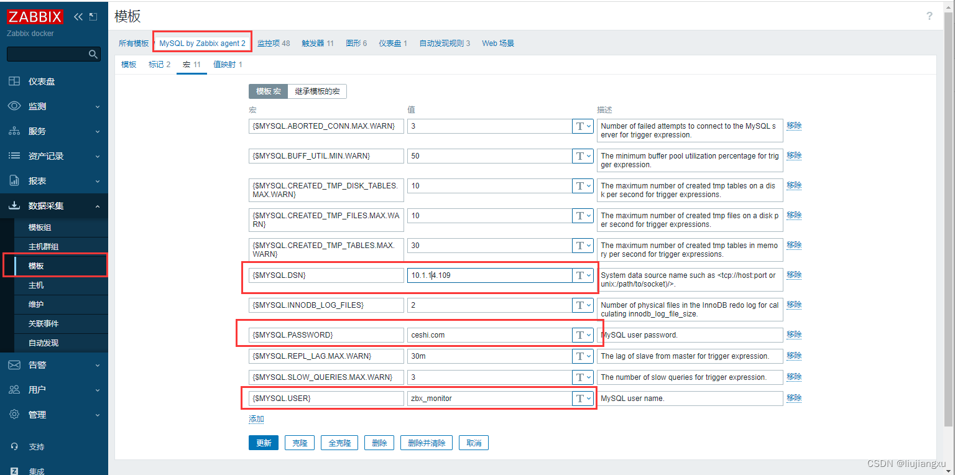Click the sidebar search magnifier icon
The image size is (955, 475).
(93, 54)
